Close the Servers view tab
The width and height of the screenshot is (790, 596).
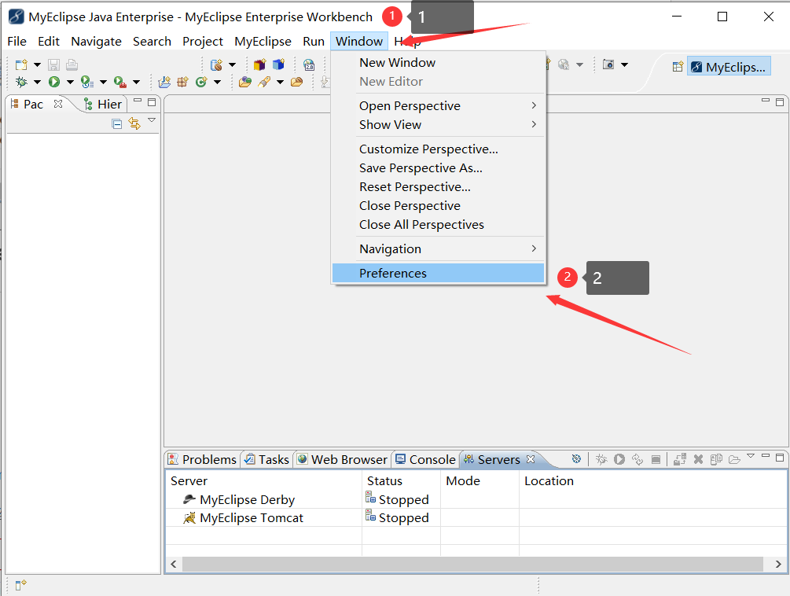coord(531,459)
